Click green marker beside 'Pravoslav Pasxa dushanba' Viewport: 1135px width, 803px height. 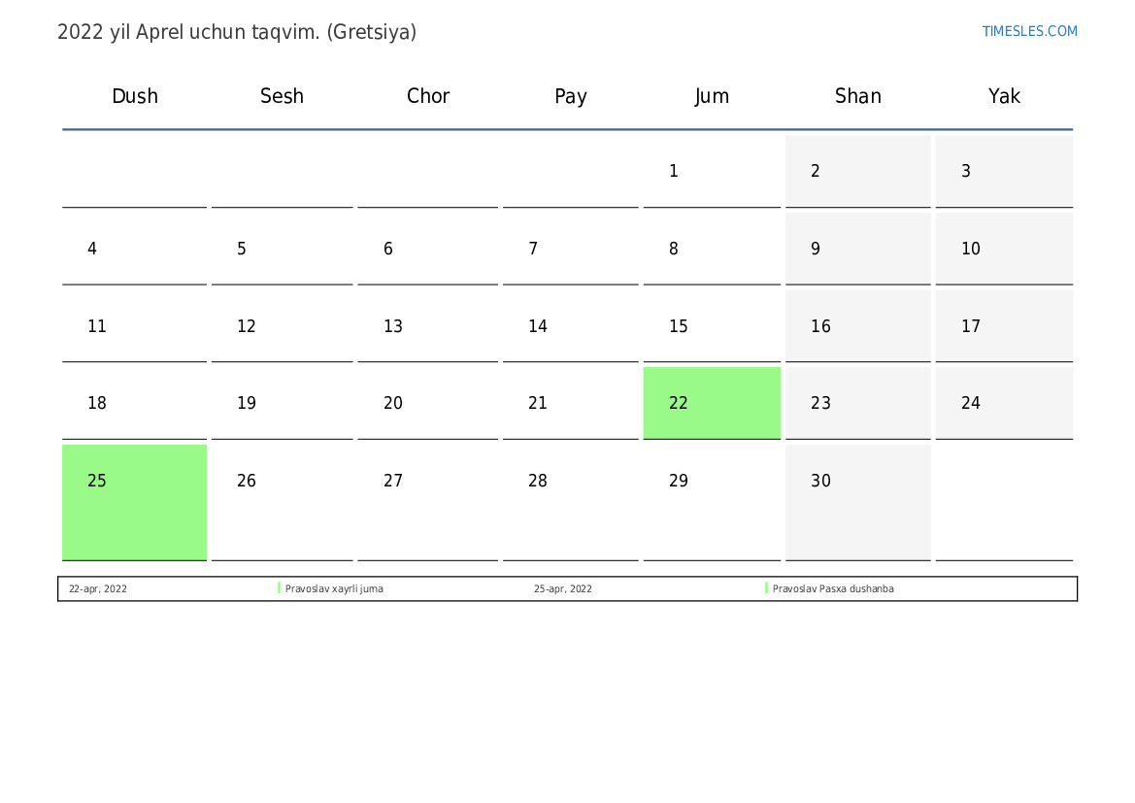(767, 588)
